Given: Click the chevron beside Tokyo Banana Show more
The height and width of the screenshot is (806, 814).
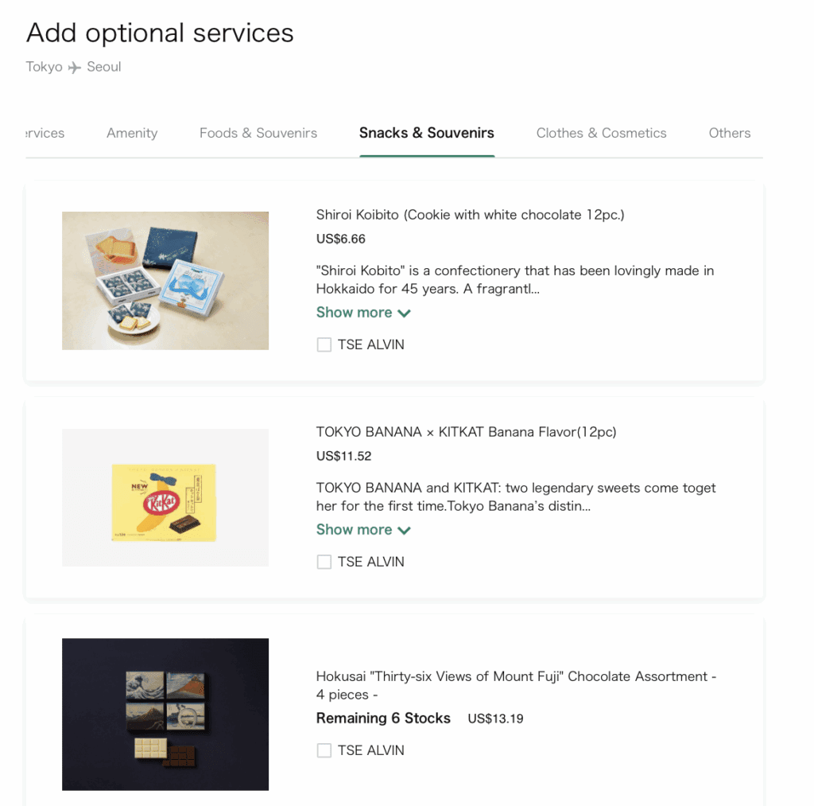Looking at the screenshot, I should [x=404, y=531].
